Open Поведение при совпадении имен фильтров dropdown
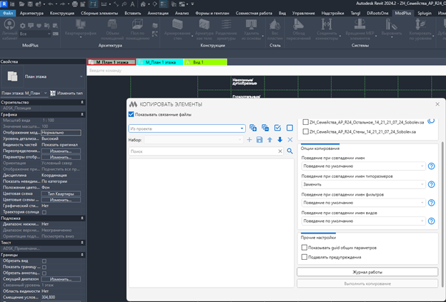The width and height of the screenshot is (446, 302). (363, 203)
